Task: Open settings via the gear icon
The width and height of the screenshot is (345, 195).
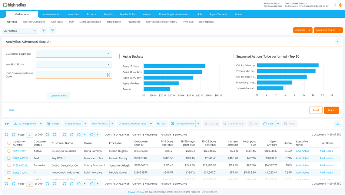Action: point(341,5)
